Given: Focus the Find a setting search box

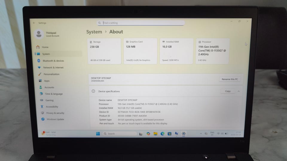Looking at the screenshot, I should point(141,23).
